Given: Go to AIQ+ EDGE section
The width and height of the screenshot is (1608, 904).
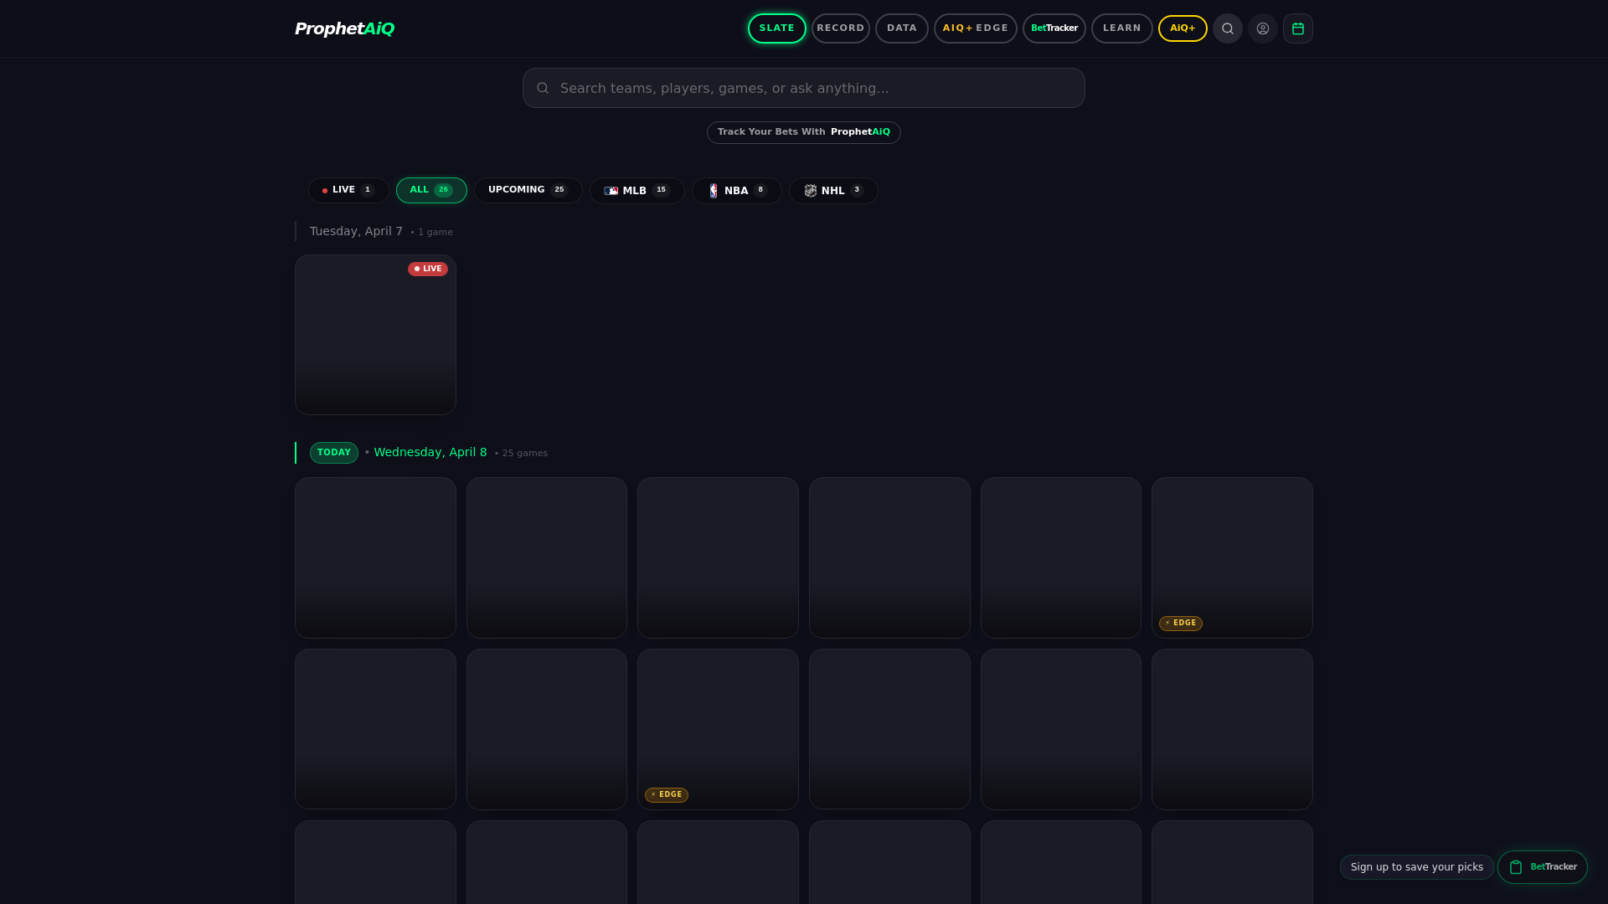Looking at the screenshot, I should click(x=975, y=28).
